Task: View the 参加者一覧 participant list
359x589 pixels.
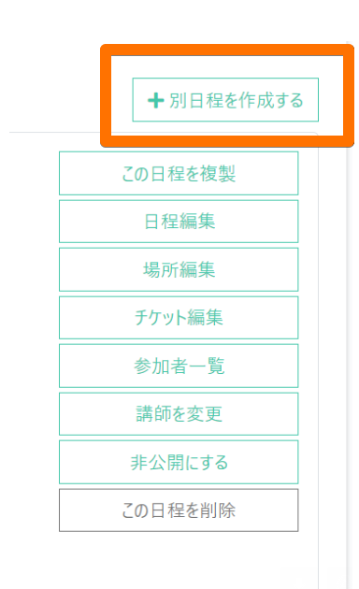Action: pyautogui.click(x=179, y=366)
